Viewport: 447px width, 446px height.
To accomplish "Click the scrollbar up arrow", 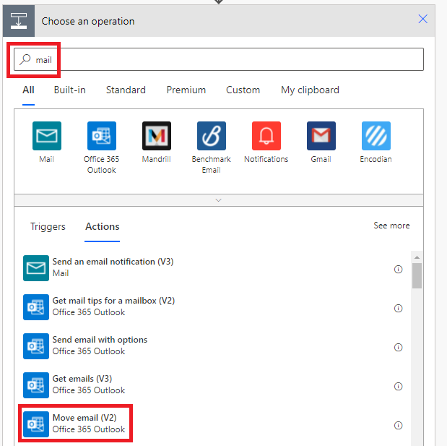I will [x=417, y=257].
